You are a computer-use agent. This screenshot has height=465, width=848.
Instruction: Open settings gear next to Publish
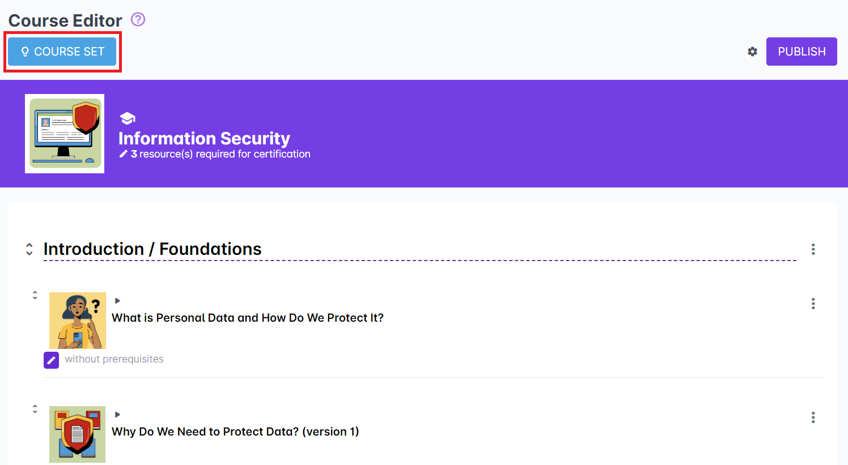752,52
